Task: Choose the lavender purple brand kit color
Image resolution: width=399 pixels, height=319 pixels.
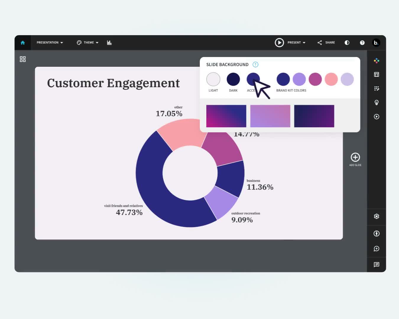Action: tap(299, 79)
